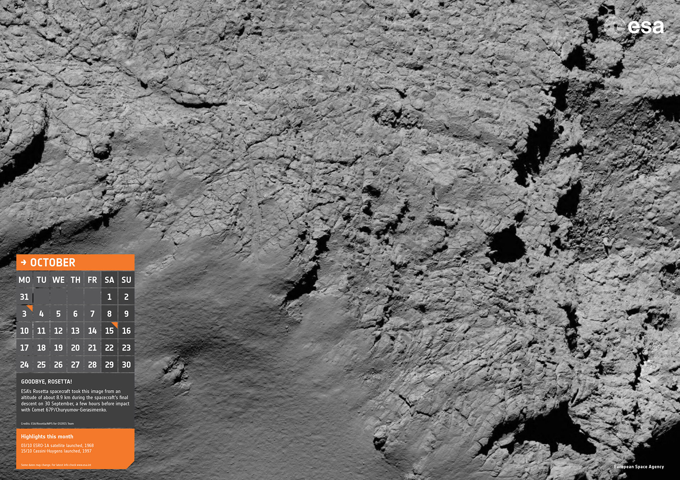Switch to the SU weekday column

click(126, 280)
